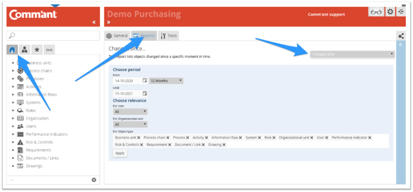Open the favorites star tab
Image resolution: width=413 pixels, height=192 pixels.
click(37, 50)
